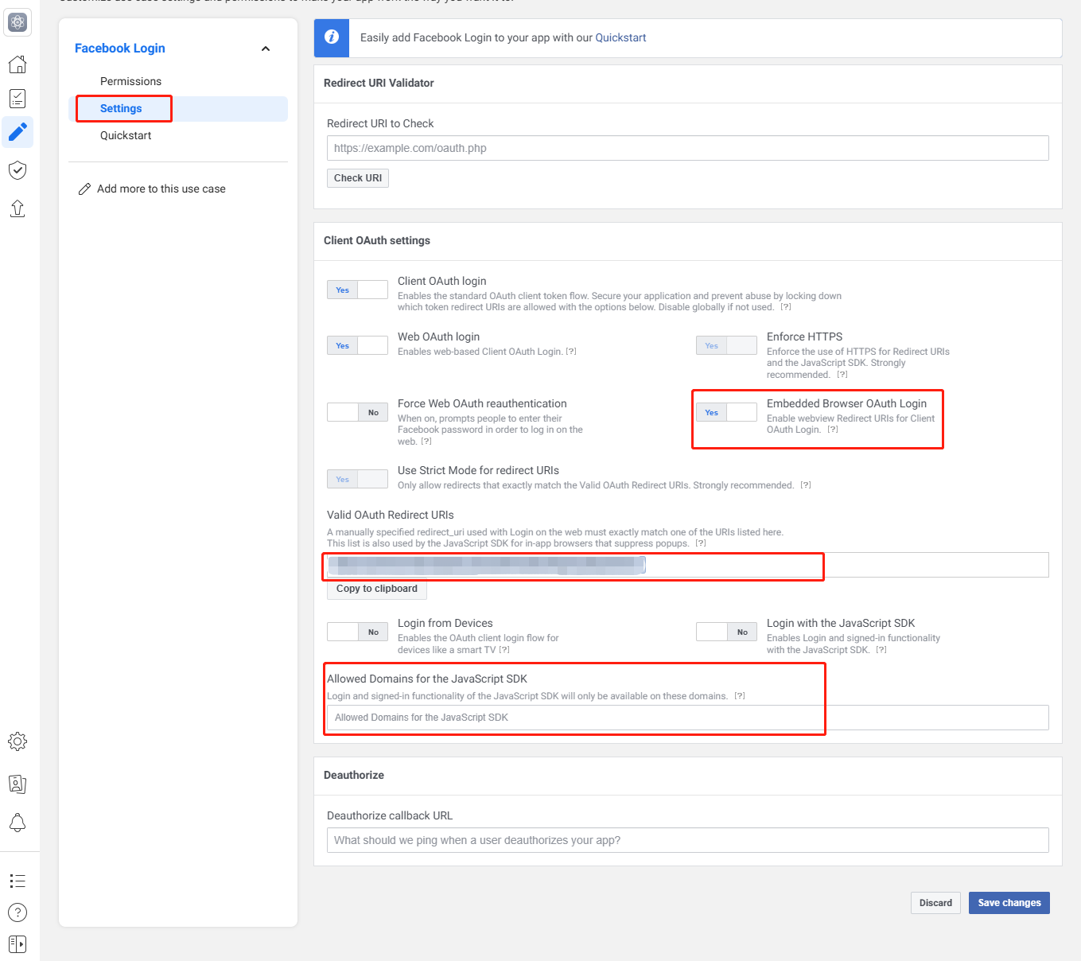Toggle Client OAuth login switch
The width and height of the screenshot is (1081, 961).
pos(357,290)
